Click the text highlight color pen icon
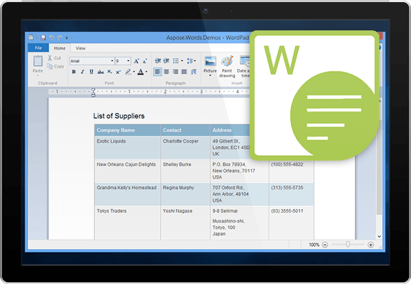 [128, 72]
